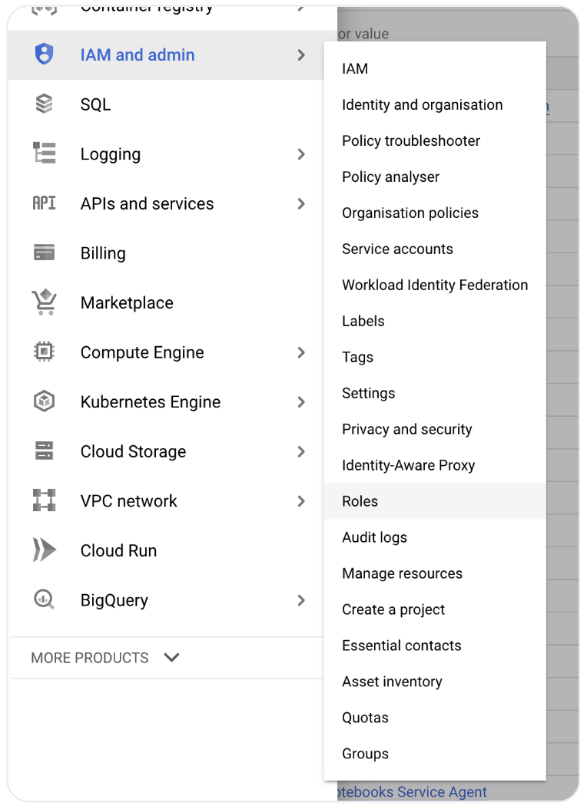Select Labels in the submenu
Image resolution: width=587 pixels, height=809 pixels.
435,321
